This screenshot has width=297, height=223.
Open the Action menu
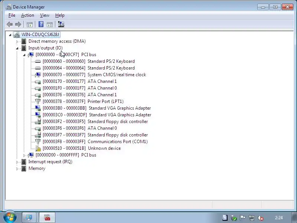click(x=27, y=15)
